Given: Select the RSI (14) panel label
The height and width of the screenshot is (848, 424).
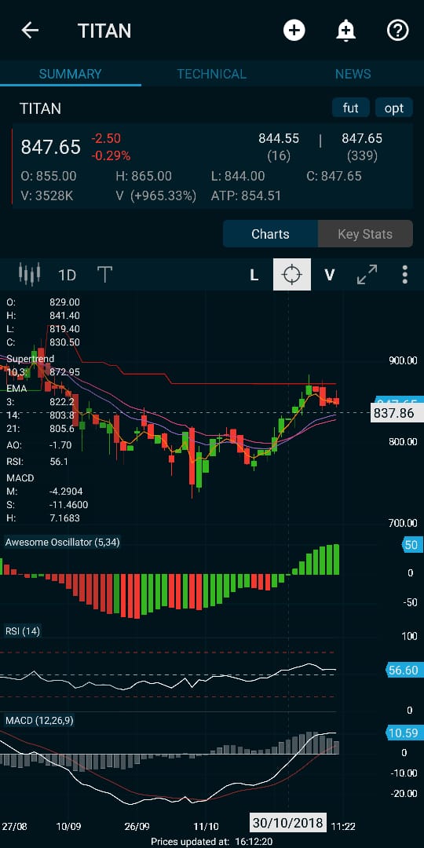Looking at the screenshot, I should pyautogui.click(x=22, y=631).
